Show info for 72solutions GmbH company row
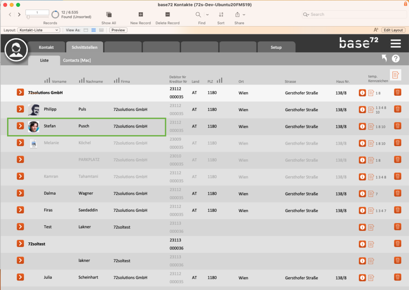The height and width of the screenshot is (290, 409). [362, 93]
